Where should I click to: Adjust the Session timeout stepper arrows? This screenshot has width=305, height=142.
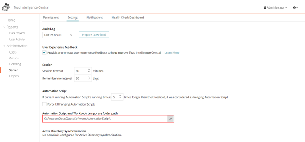coord(89,71)
